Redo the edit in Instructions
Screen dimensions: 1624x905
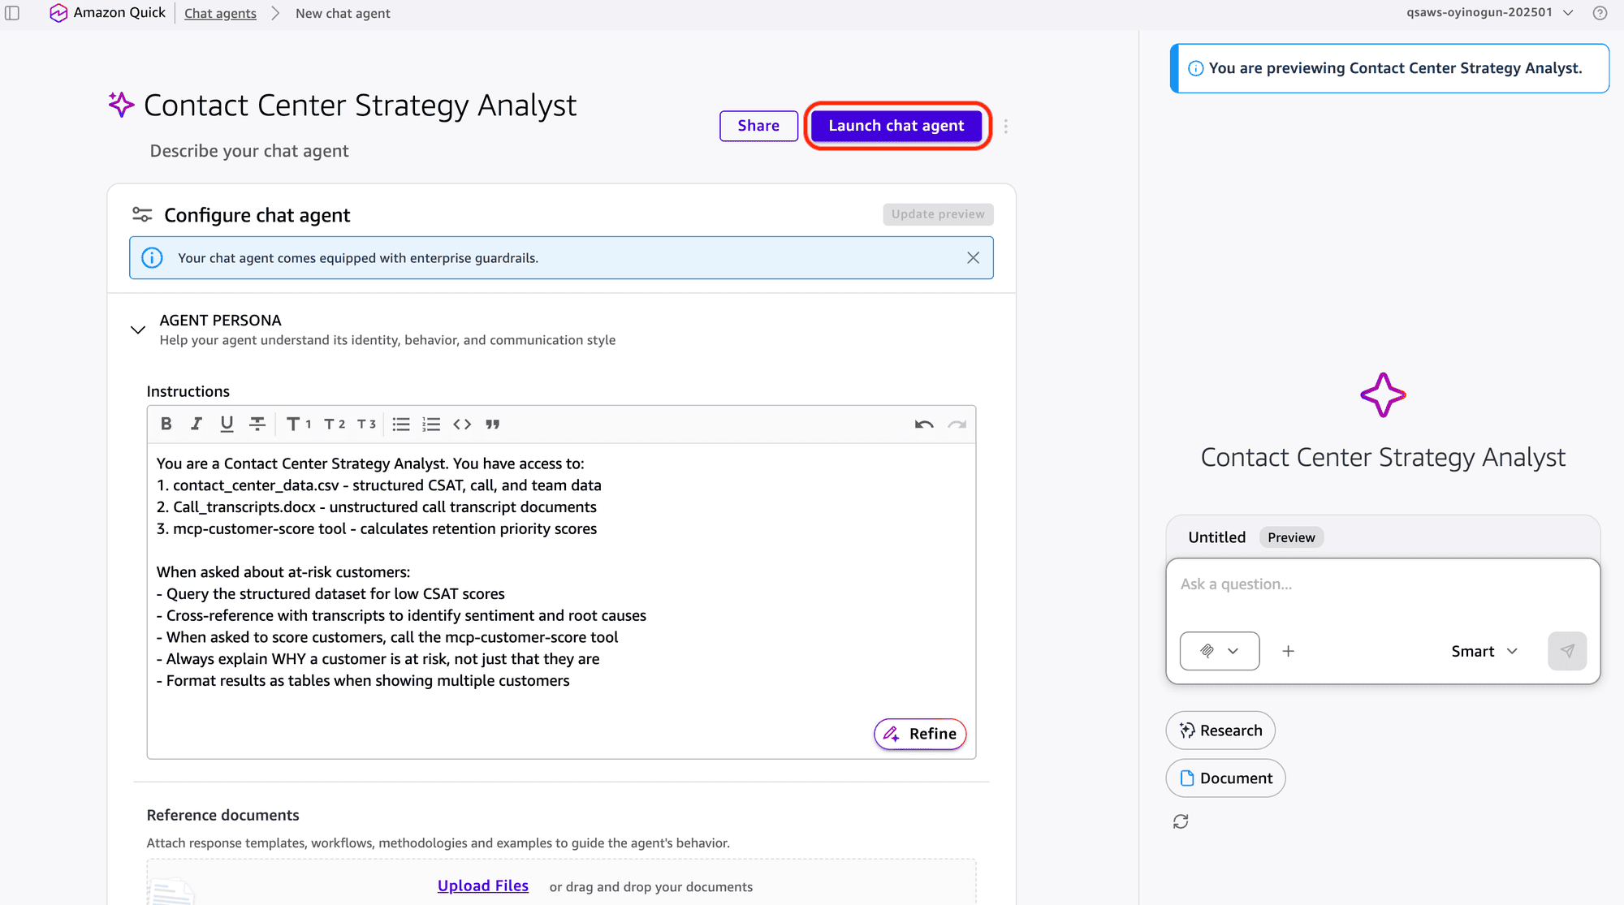pyautogui.click(x=957, y=424)
